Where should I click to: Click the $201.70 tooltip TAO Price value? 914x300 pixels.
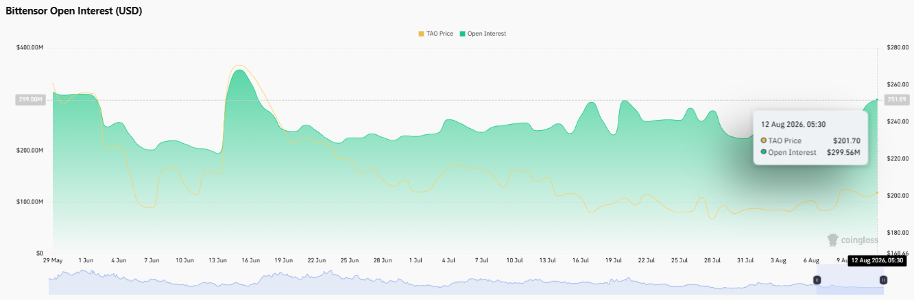[x=846, y=140]
